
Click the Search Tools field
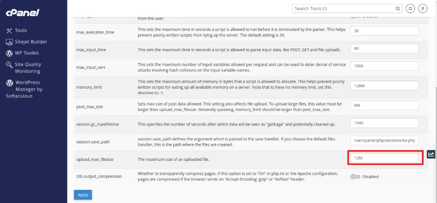tap(342, 8)
